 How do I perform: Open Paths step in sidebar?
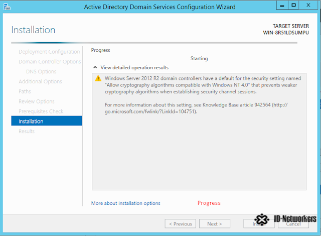coord(25,91)
